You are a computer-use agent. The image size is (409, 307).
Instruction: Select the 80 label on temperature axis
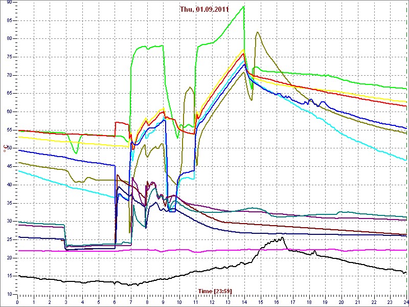pos(9,39)
